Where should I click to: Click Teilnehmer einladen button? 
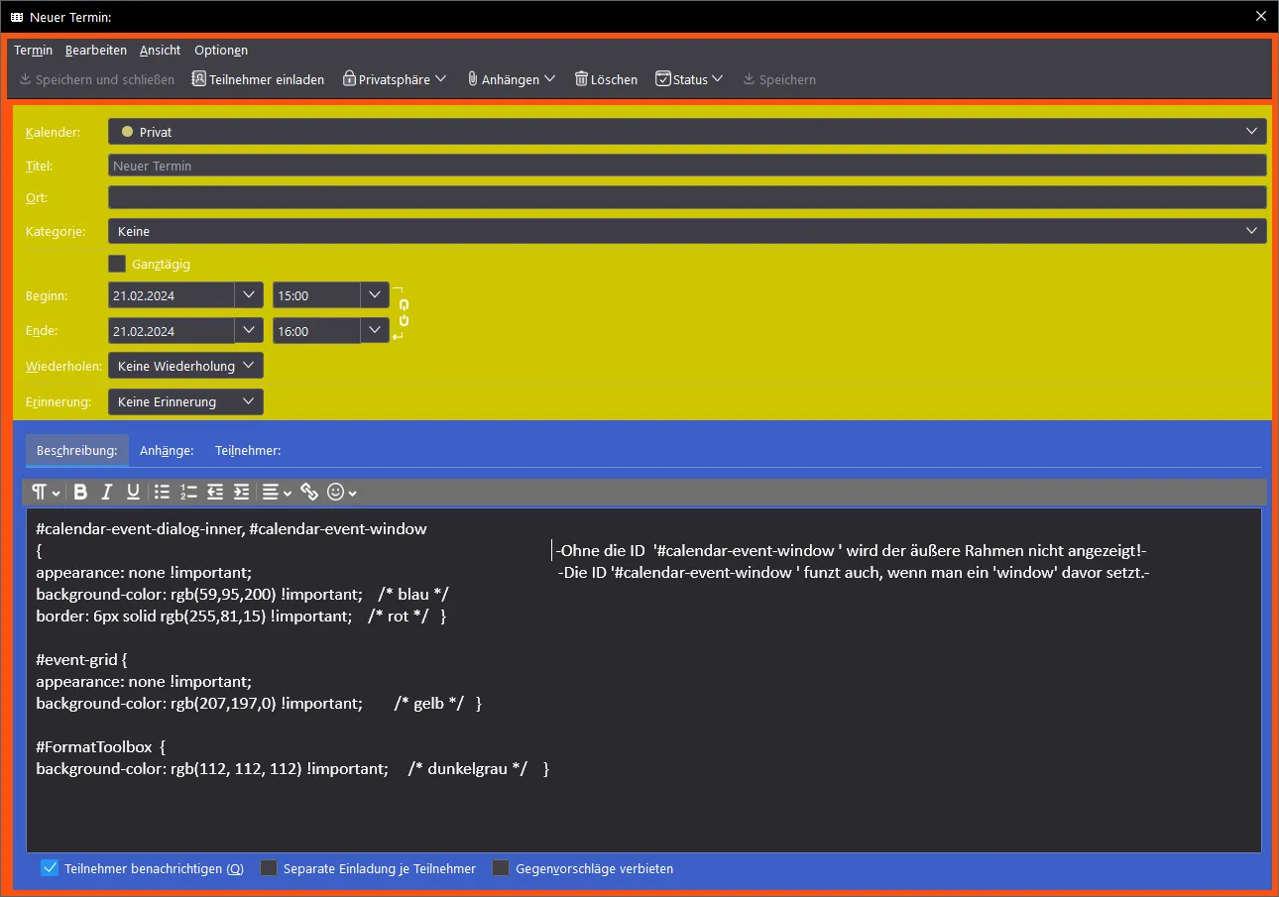click(x=258, y=79)
